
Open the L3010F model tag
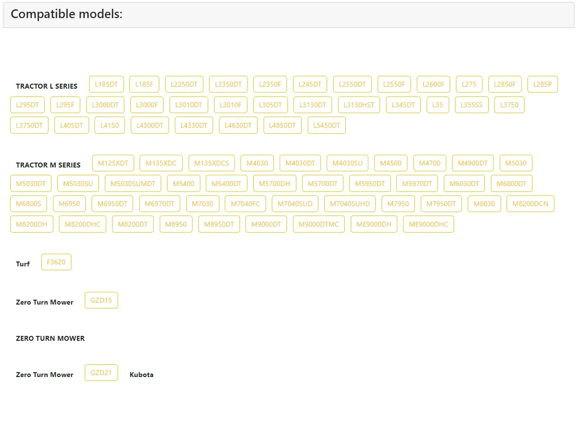point(230,105)
